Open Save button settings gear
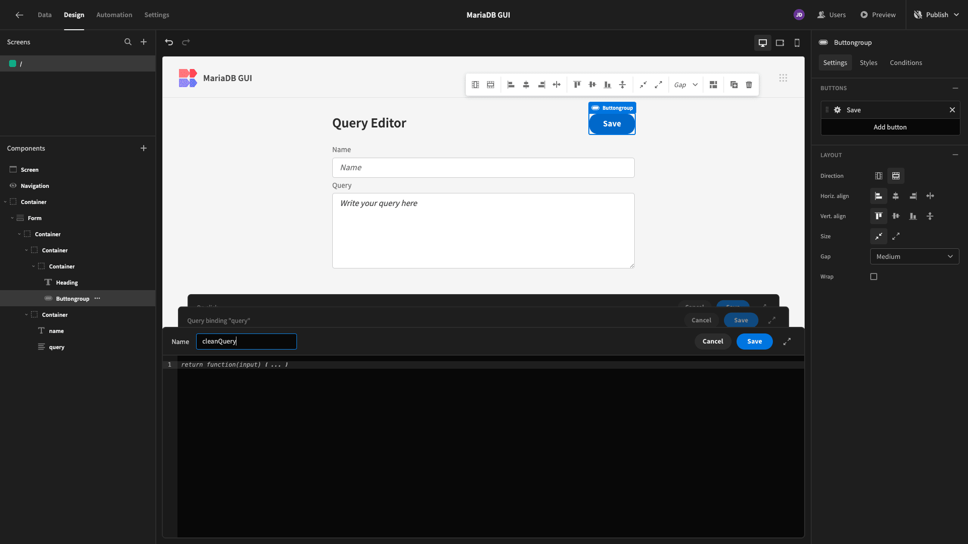The height and width of the screenshot is (544, 968). tap(837, 110)
